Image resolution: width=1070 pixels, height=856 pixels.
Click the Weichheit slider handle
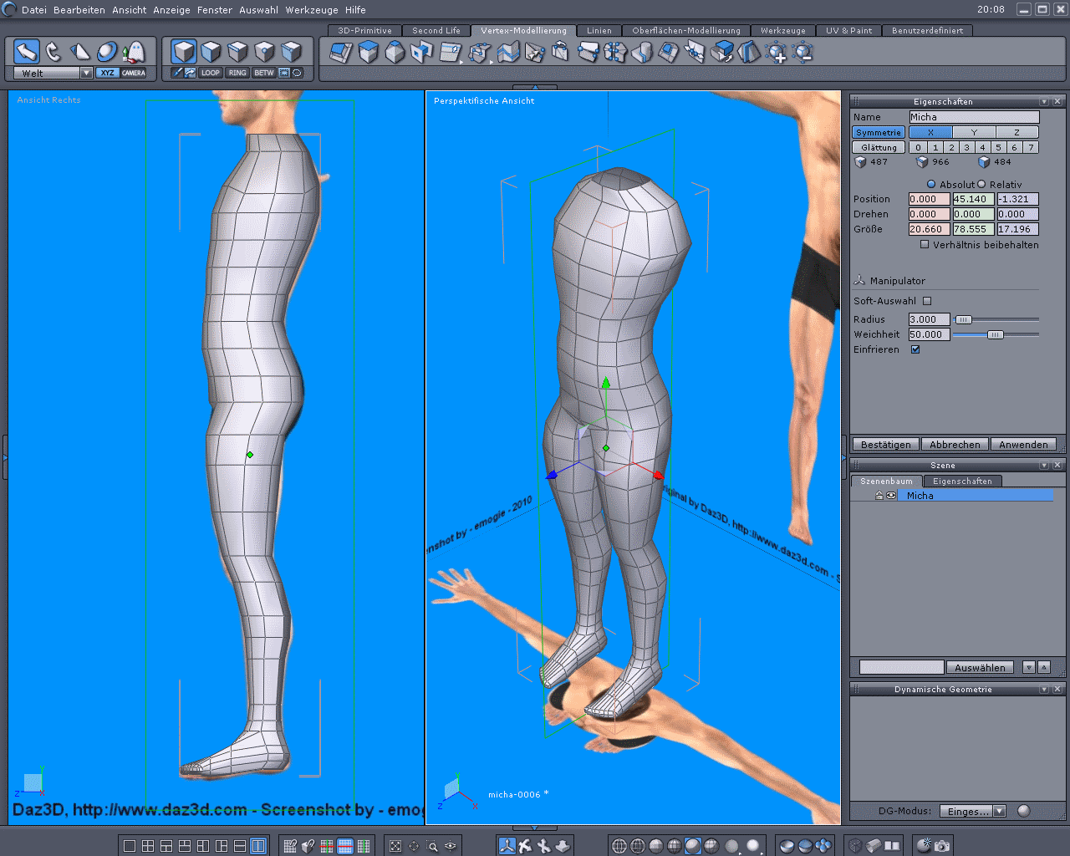(x=995, y=334)
